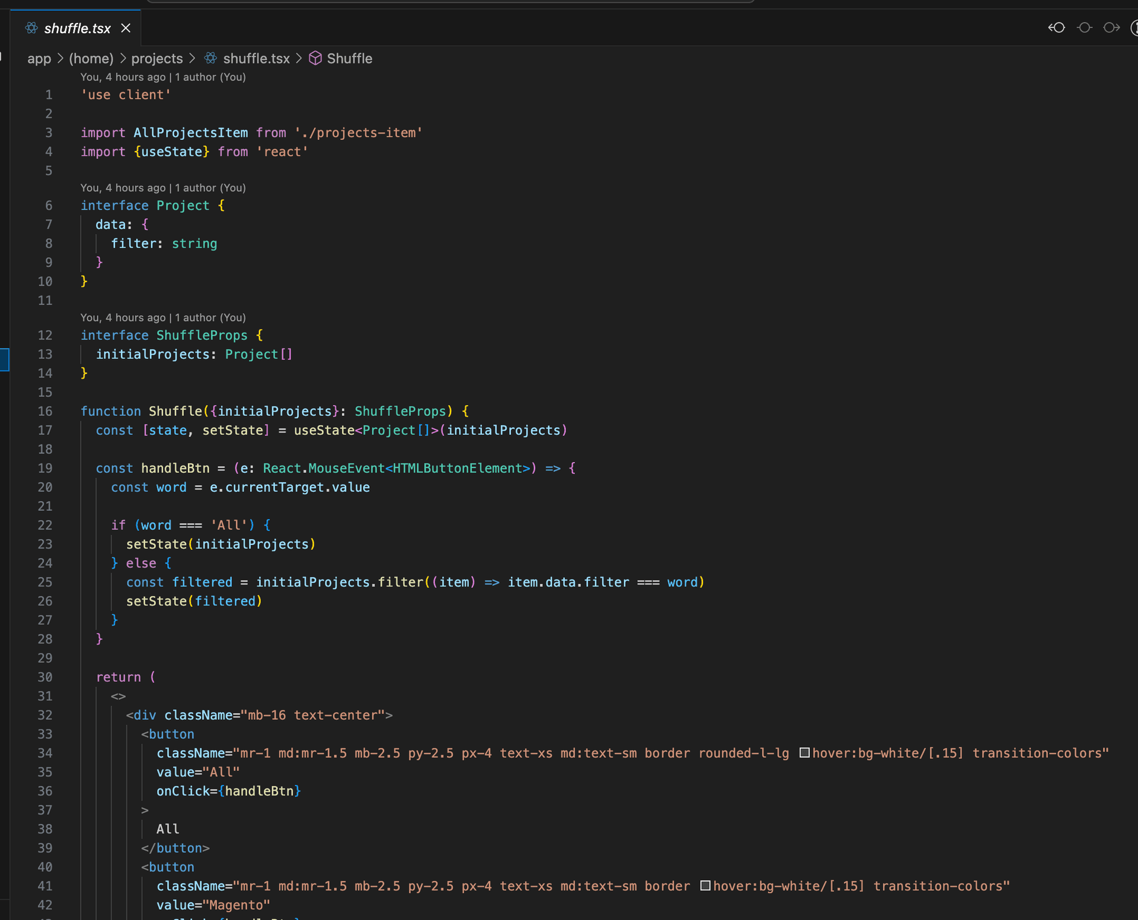Click 'HTMLButtonElement' type on line 19
The height and width of the screenshot is (920, 1138).
pyautogui.click(x=457, y=468)
